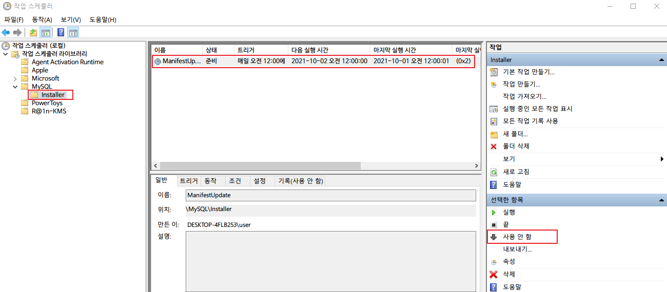Switch to the 동작 tab
The image size is (667, 292).
(210, 181)
